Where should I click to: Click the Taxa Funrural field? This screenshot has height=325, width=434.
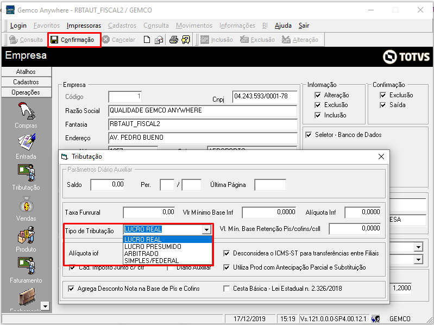(149, 212)
